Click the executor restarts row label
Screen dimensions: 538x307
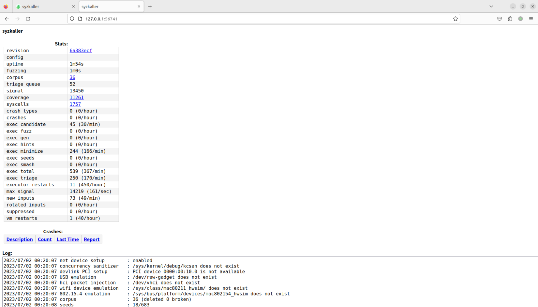(30, 185)
